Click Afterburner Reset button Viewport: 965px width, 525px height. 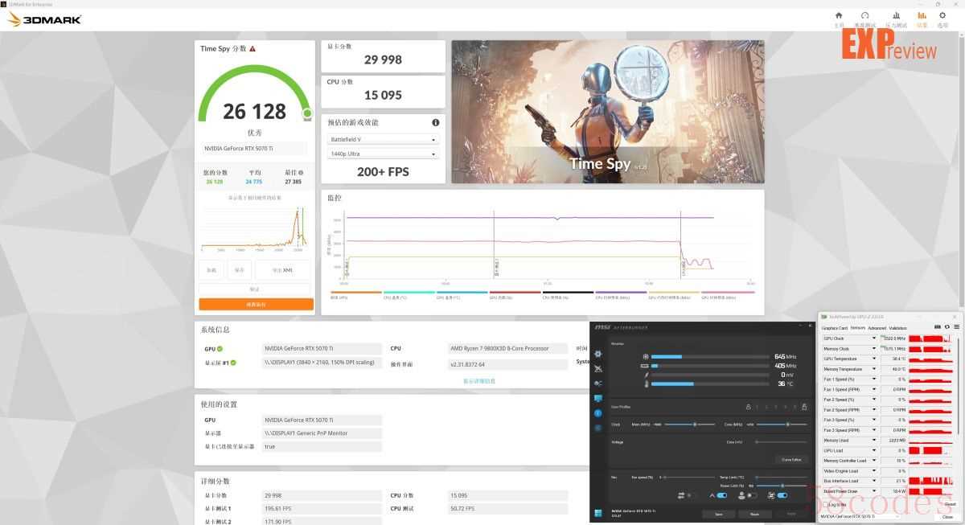754,514
